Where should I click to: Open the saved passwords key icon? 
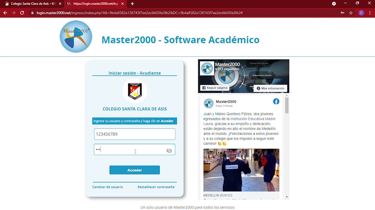point(342,13)
